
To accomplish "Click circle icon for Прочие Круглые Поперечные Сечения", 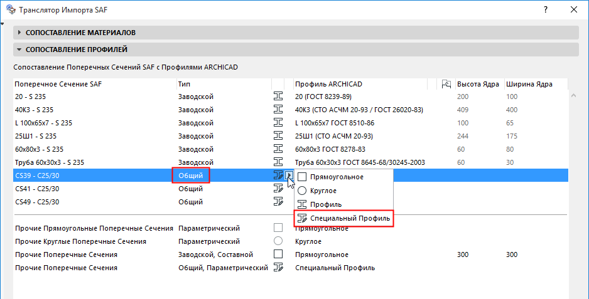I will pos(278,241).
